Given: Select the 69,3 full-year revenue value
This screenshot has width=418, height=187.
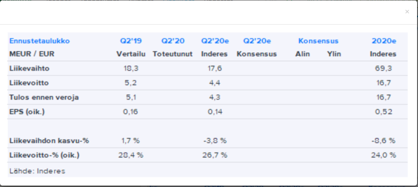Looking at the screenshot, I should coord(383,68).
